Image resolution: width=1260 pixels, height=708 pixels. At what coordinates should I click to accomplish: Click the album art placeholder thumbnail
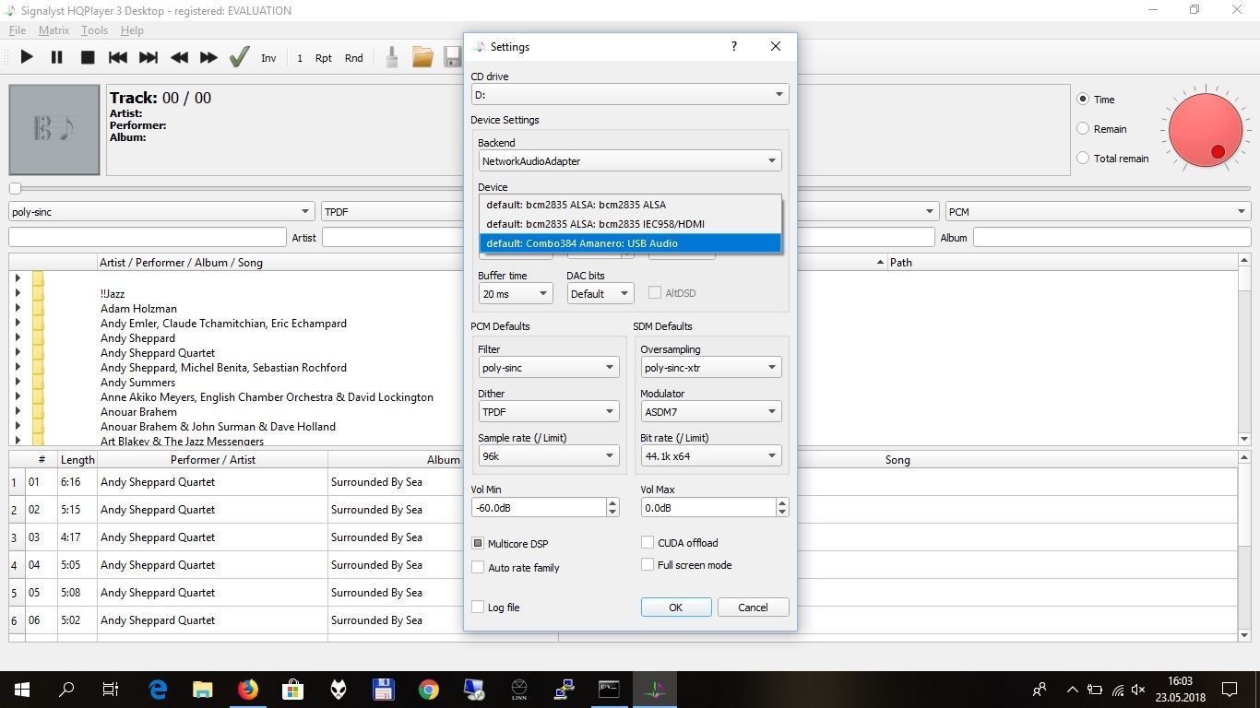point(54,130)
